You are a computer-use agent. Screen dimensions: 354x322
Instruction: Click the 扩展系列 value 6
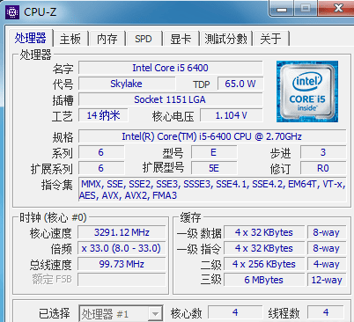pos(101,168)
